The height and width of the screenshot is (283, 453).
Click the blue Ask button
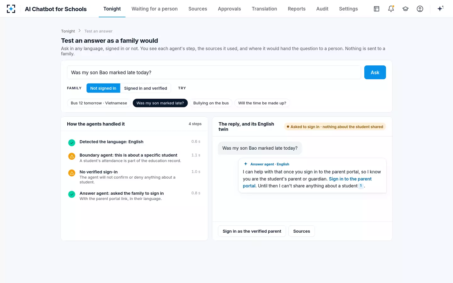point(375,72)
